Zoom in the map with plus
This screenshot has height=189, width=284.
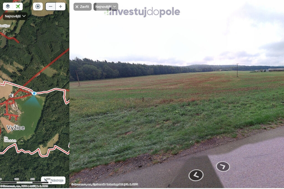point(60,7)
